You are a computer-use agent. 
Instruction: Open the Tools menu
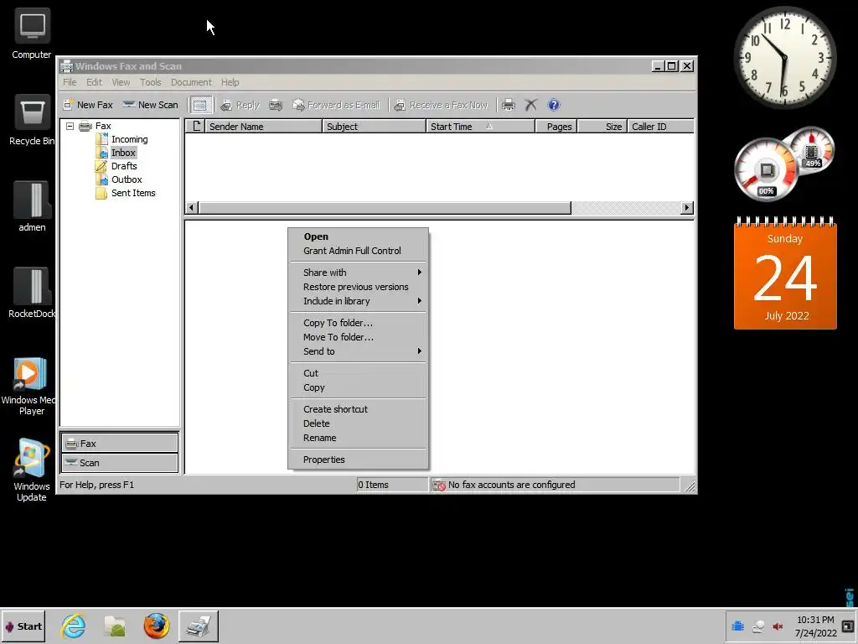coord(151,82)
